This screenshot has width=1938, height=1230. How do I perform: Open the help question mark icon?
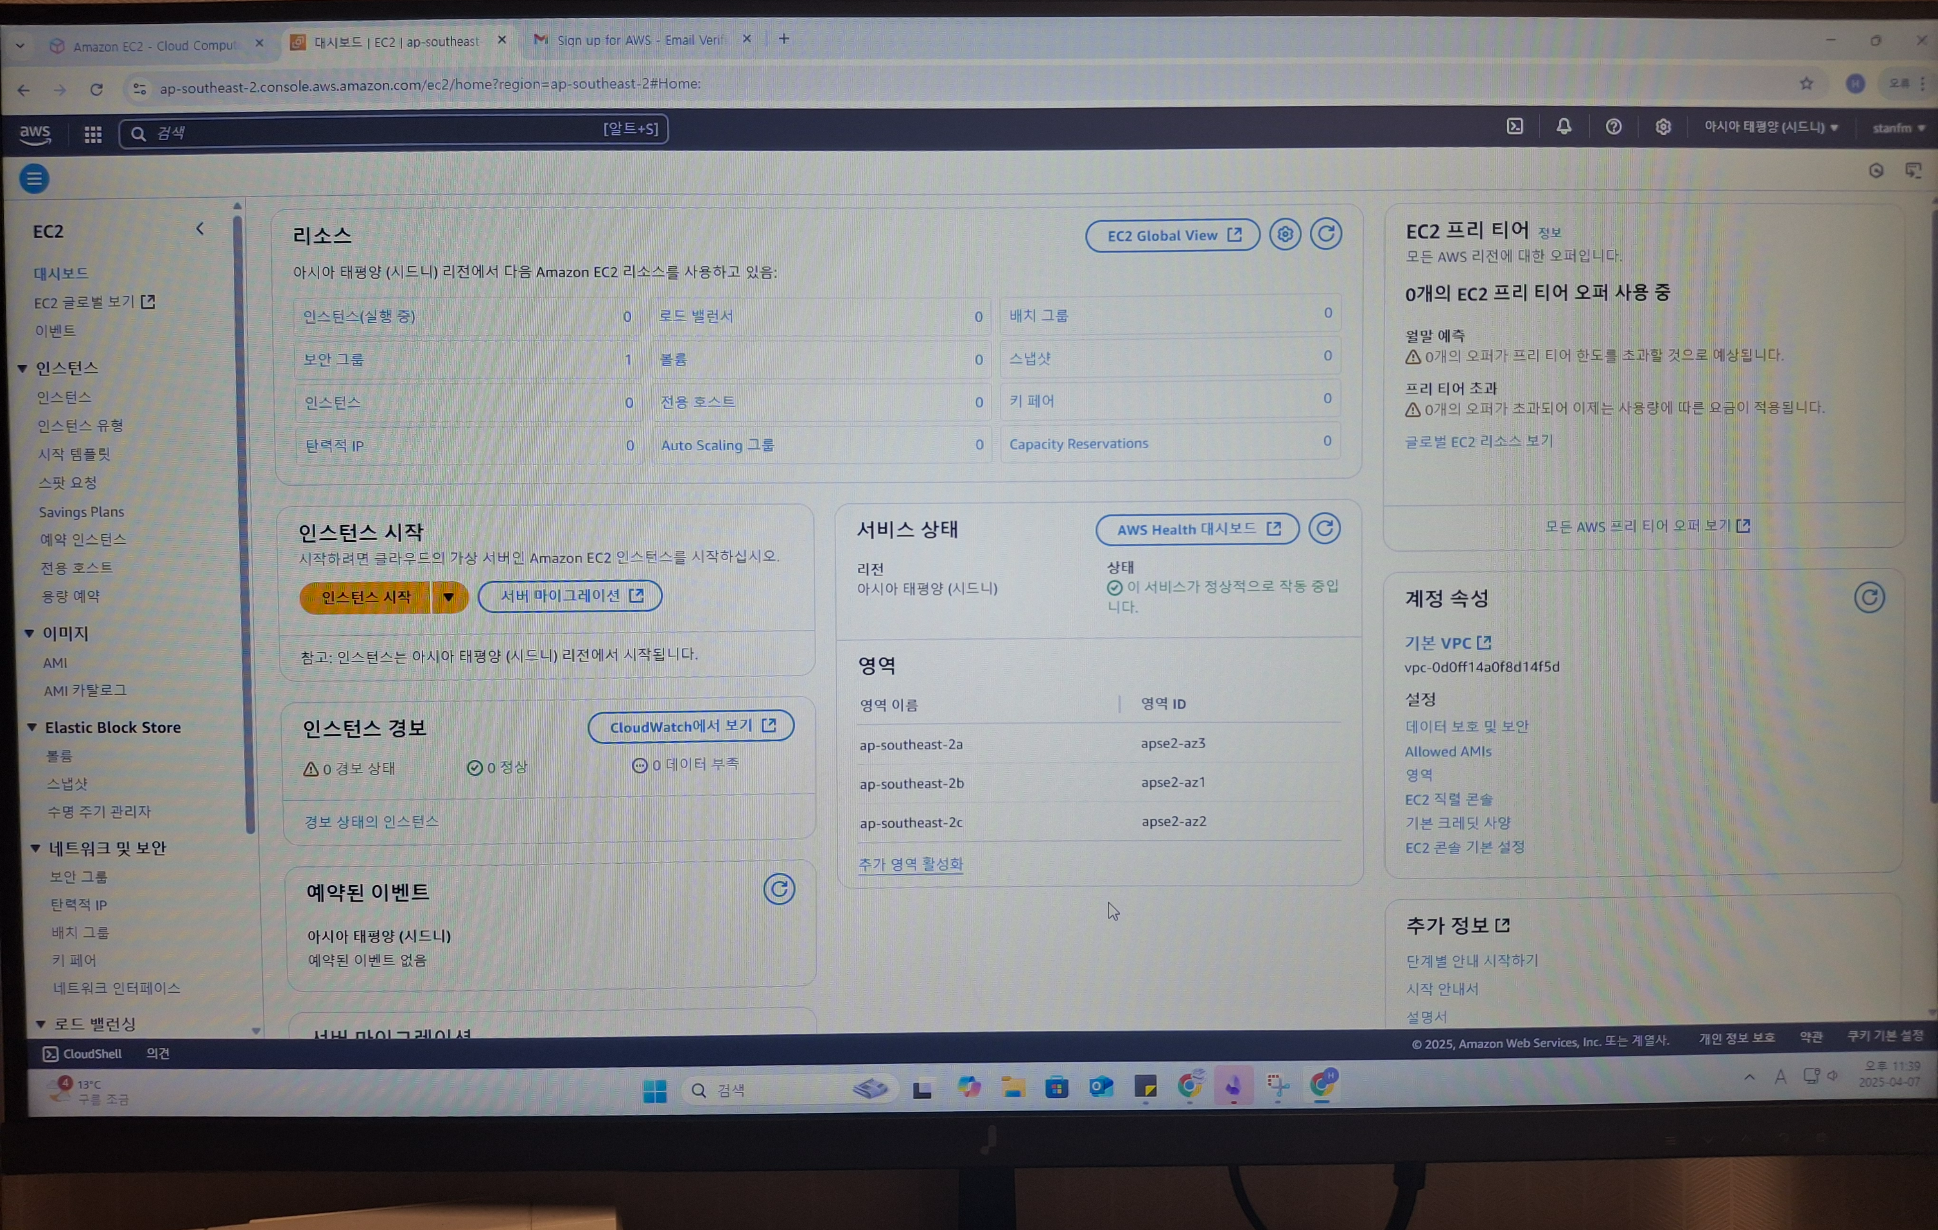tap(1613, 127)
